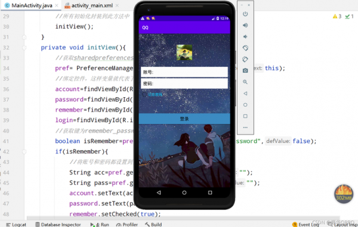
Task: Click the battery icon in phone status bar
Action: 218,18
